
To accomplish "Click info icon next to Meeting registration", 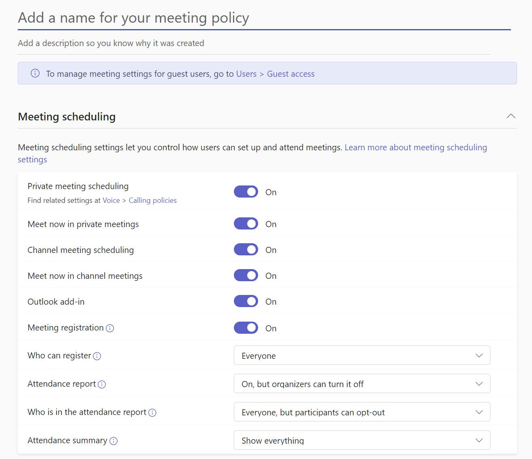I will point(110,328).
